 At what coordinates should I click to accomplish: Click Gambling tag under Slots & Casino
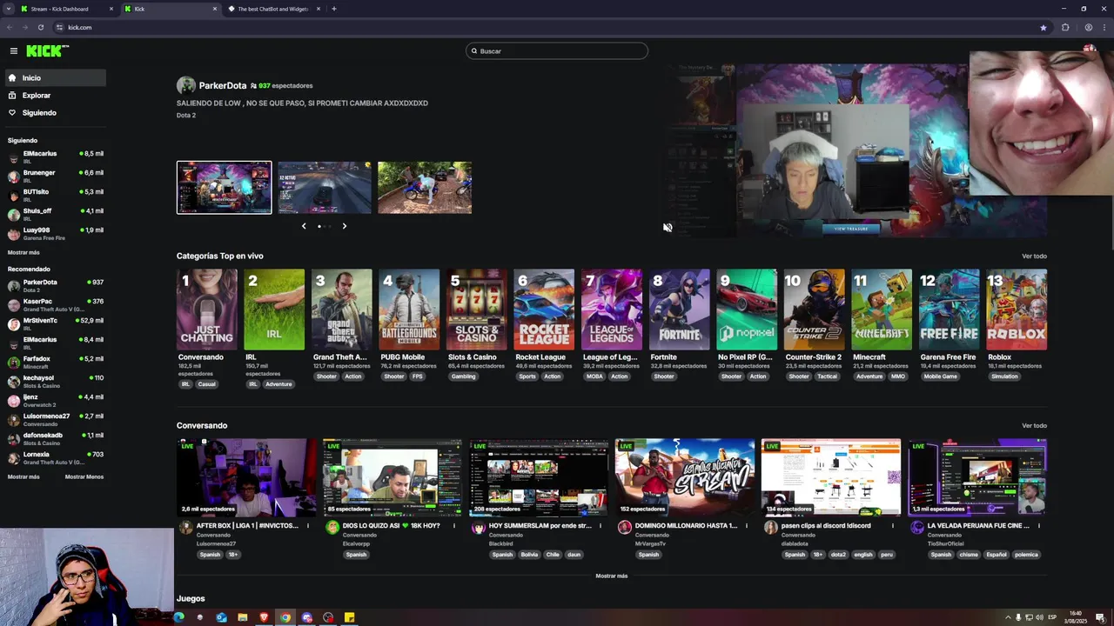coord(463,376)
